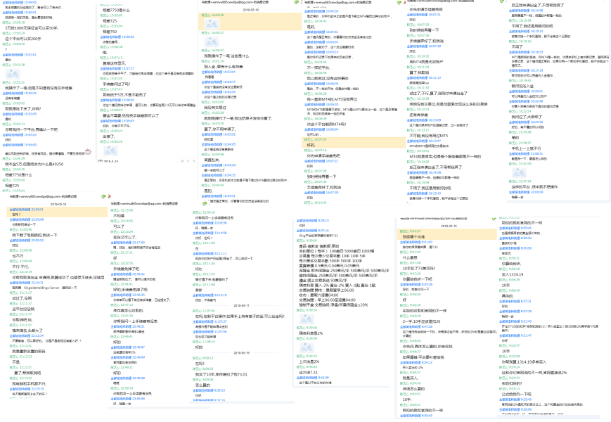
Task: Select the highlighted 16:07:02 message
Action: point(309,144)
